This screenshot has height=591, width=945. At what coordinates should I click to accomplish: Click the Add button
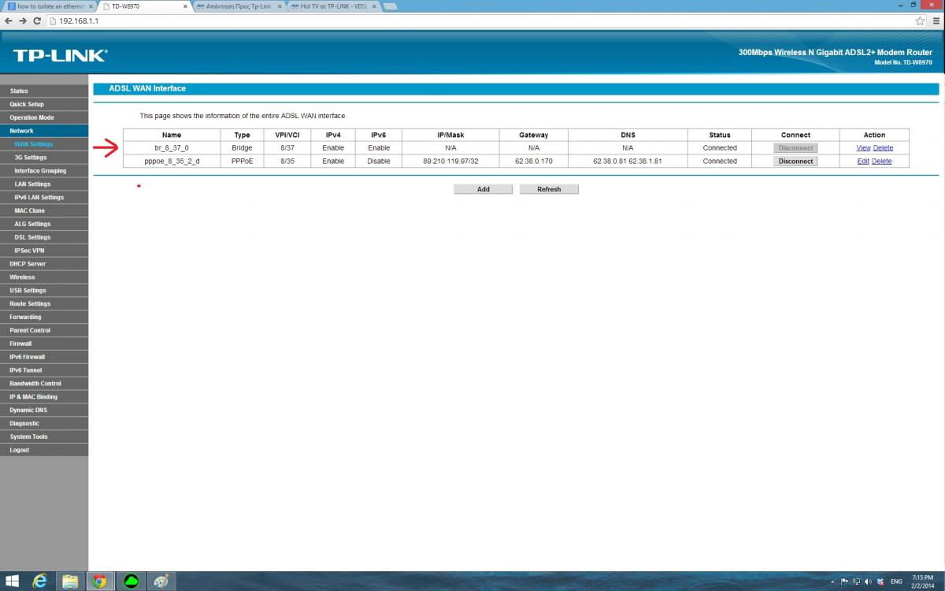tap(484, 189)
